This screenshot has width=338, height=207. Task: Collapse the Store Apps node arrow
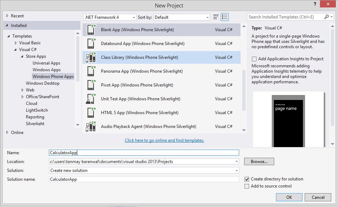click(22, 56)
